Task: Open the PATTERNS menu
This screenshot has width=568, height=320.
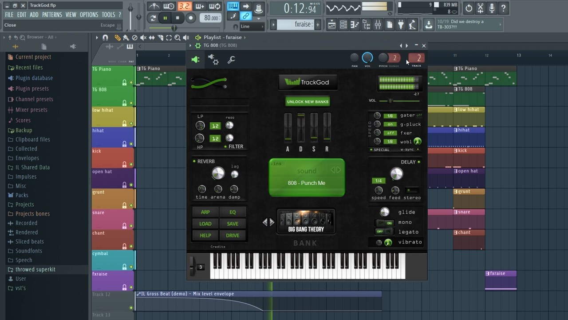Action: [x=52, y=15]
